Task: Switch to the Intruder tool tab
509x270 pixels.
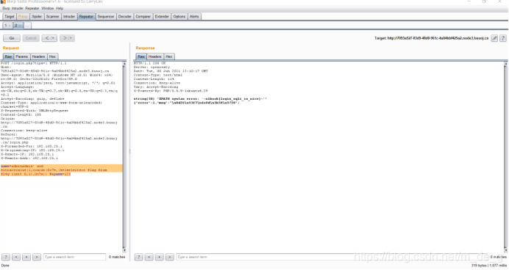Action: pyautogui.click(x=69, y=17)
